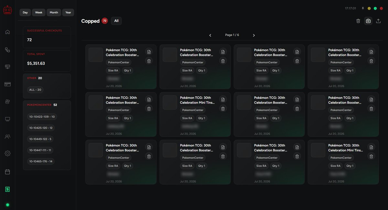
Task: Click the 17:17:01 clock
Action: [x=350, y=8]
